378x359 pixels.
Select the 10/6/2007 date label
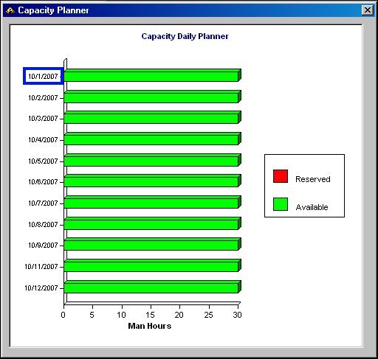(x=43, y=182)
